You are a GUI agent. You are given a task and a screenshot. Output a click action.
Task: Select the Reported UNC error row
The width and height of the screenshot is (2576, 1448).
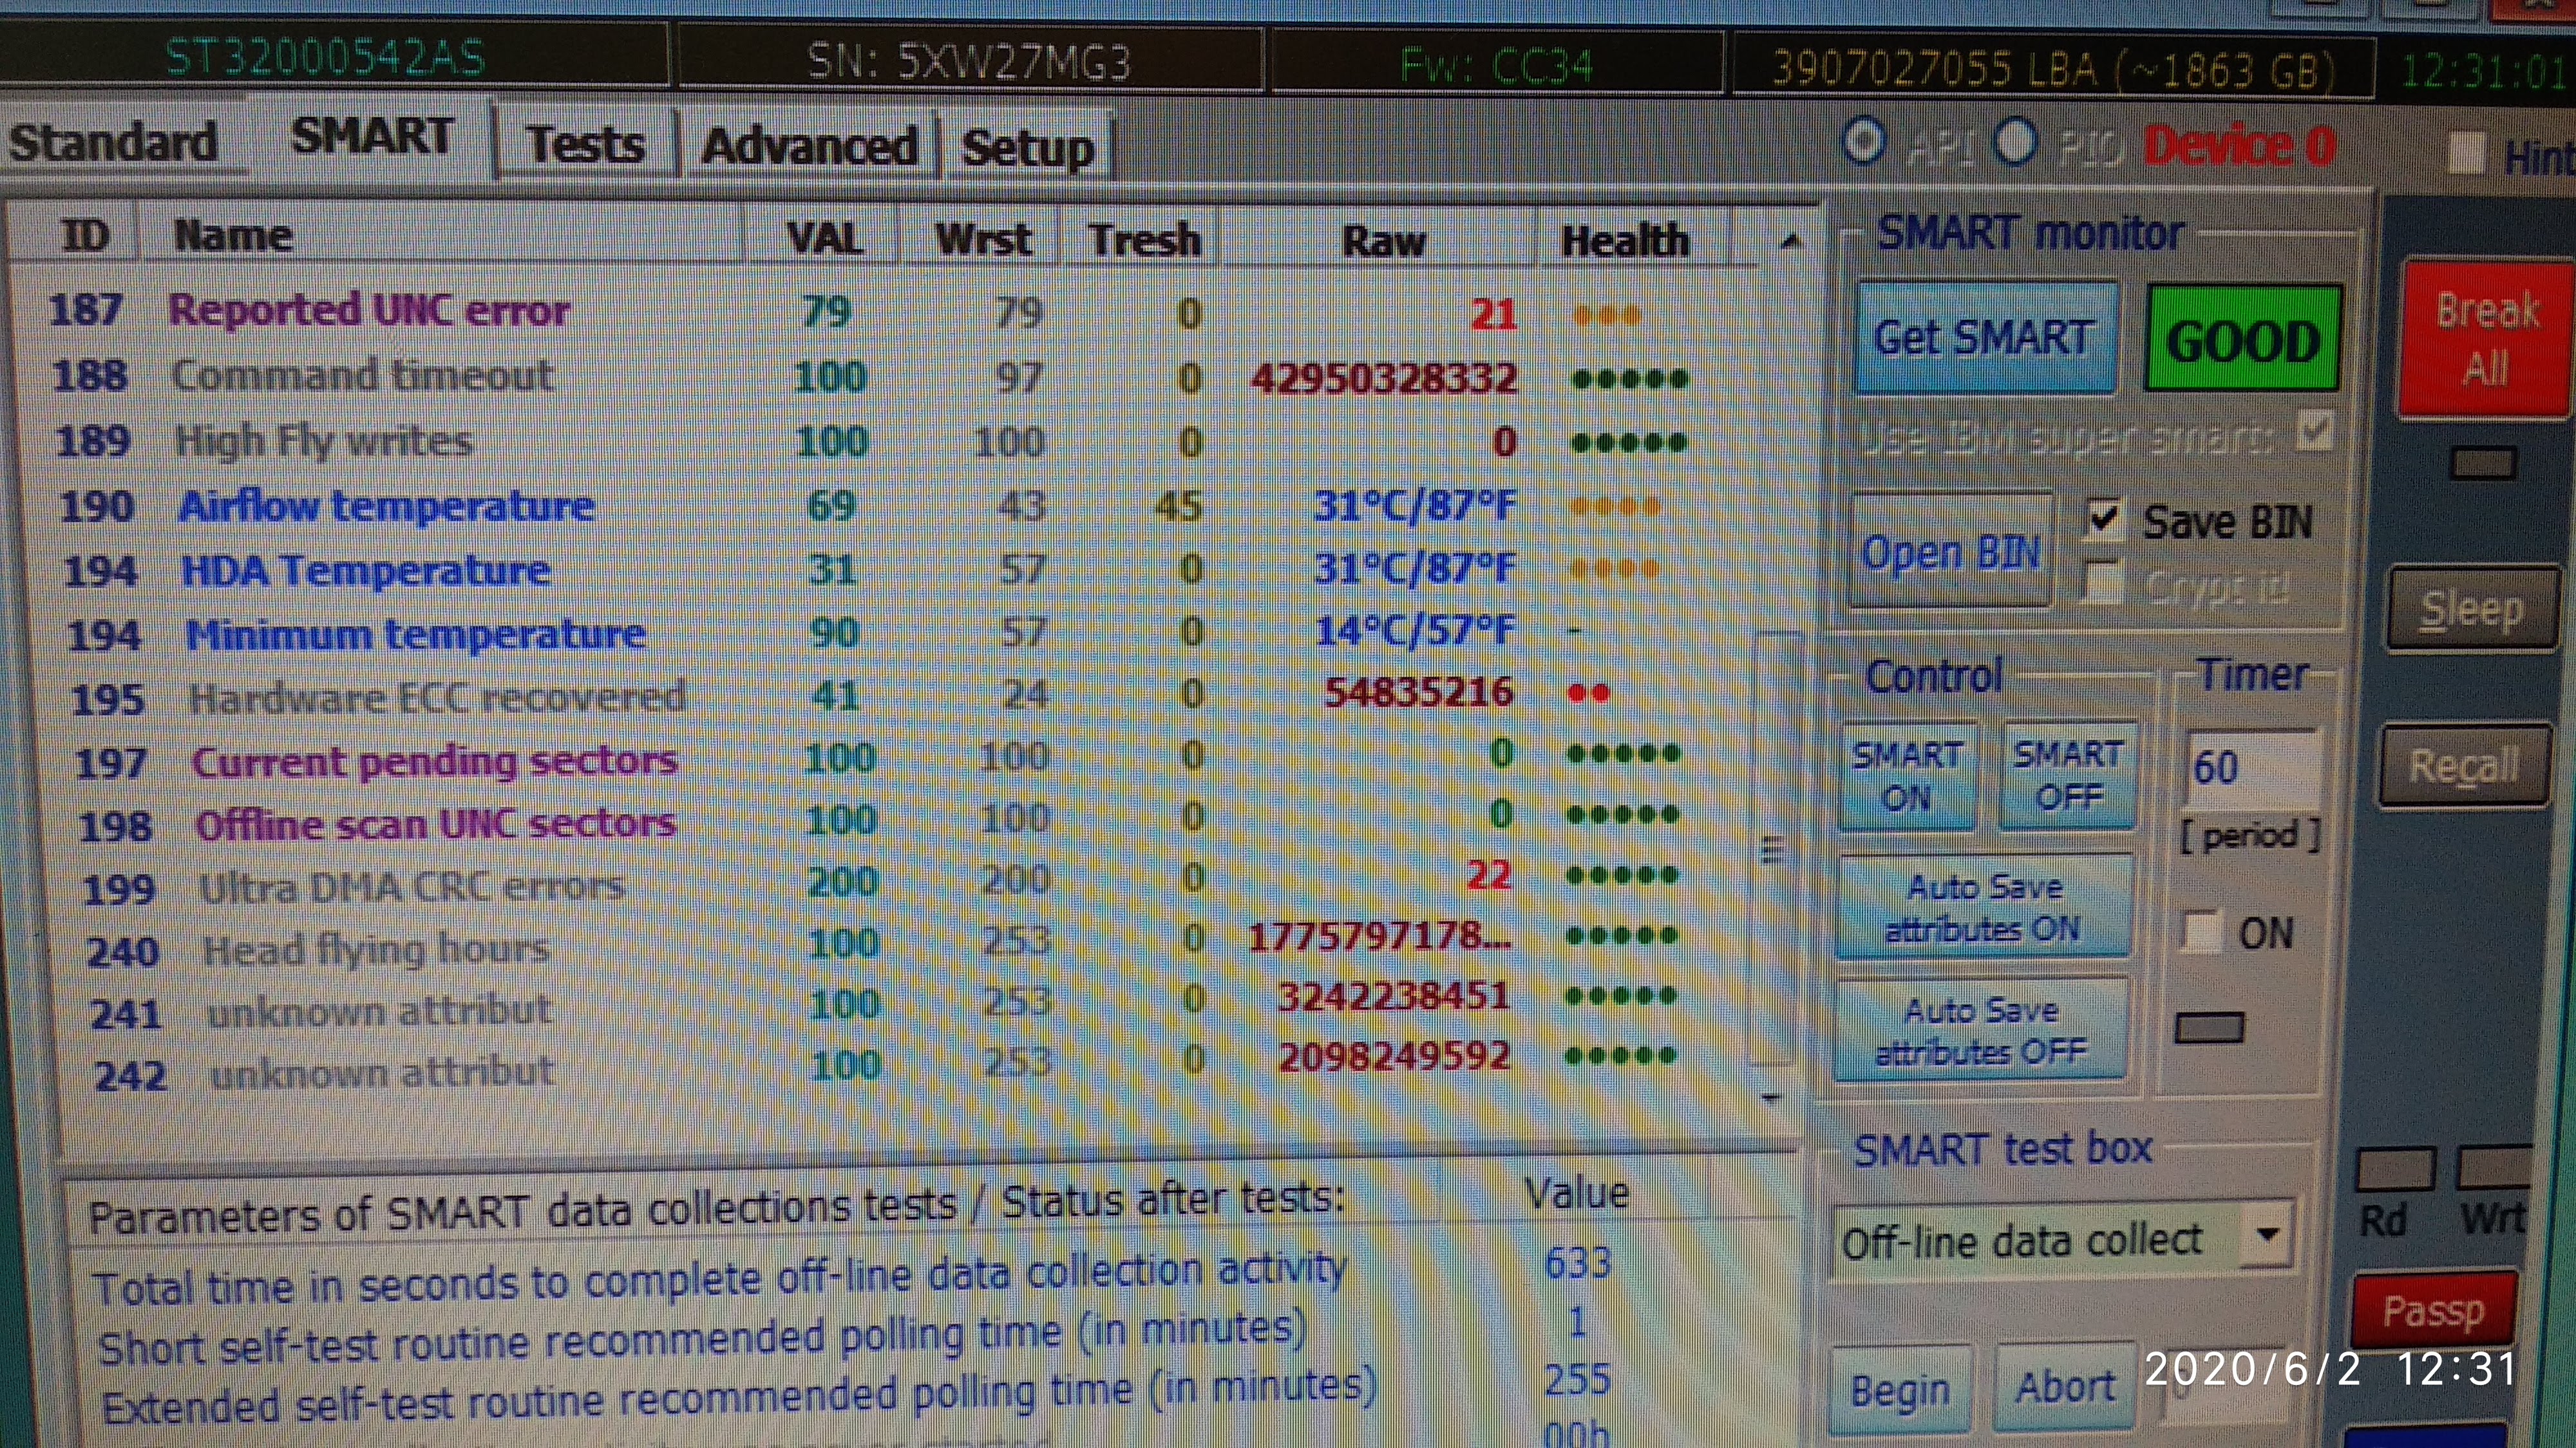tap(368, 311)
